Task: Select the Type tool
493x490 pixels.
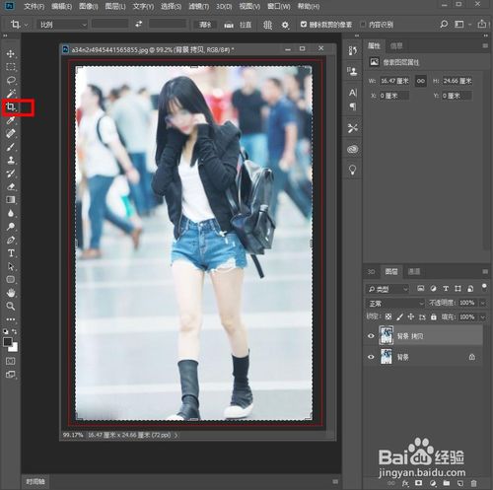Action: [11, 253]
